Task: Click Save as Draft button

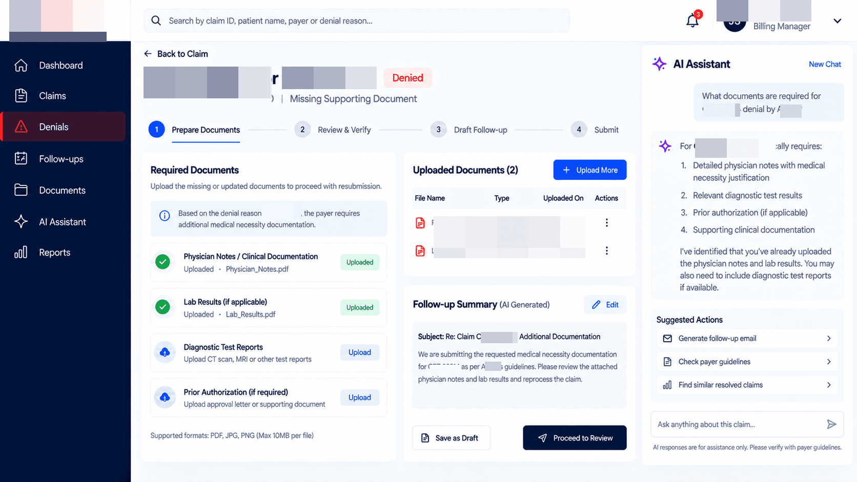Action: click(451, 438)
